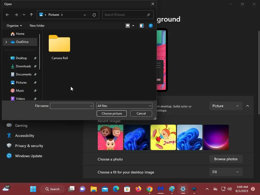Viewport: 260px width, 195px height.
Task: Expand the OneDrive tree node
Action: click(6, 42)
